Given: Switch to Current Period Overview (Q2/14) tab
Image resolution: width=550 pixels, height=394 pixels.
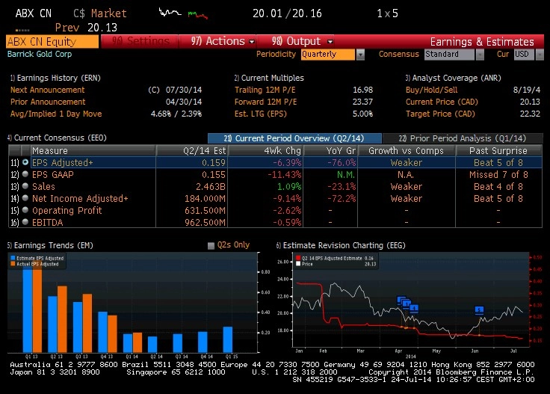Looking at the screenshot, I should pyautogui.click(x=294, y=138).
